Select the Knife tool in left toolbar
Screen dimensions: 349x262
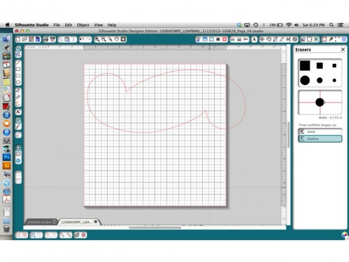18,127
